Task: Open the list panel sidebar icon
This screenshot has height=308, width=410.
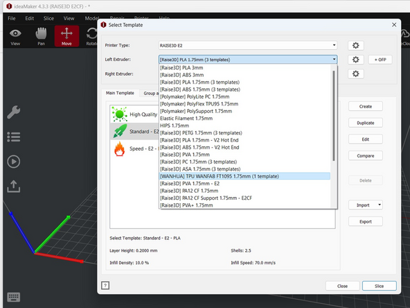Action: 14,137
